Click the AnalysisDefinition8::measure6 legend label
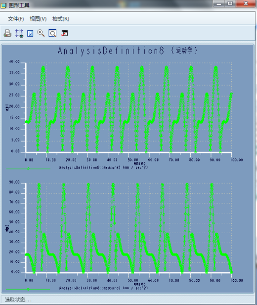The image size is (257, 305). tap(103, 288)
